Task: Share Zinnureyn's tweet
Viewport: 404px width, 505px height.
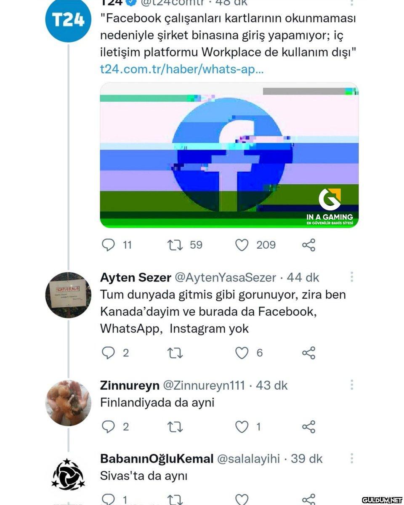Action: [308, 427]
